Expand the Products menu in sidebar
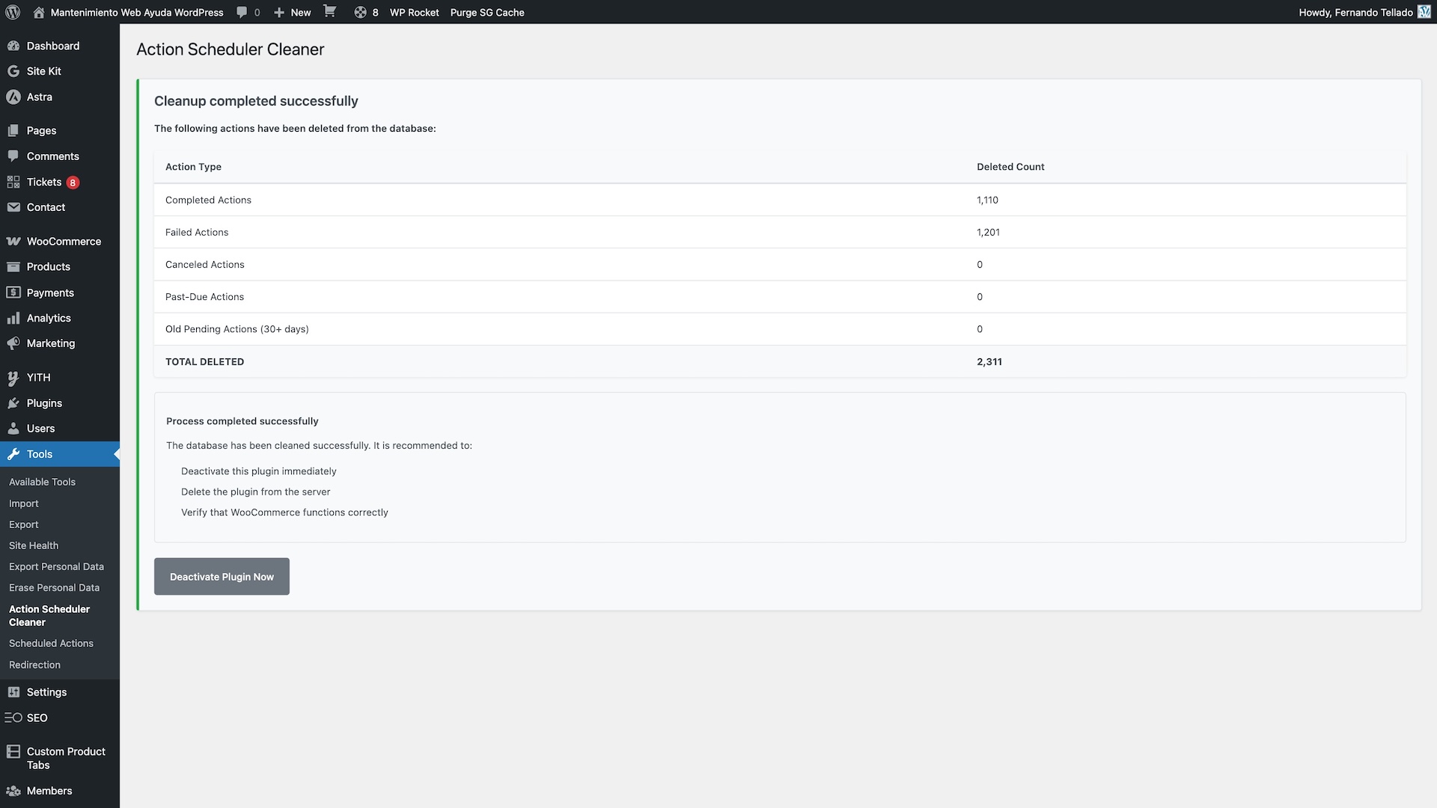The height and width of the screenshot is (808, 1437). pyautogui.click(x=14, y=266)
